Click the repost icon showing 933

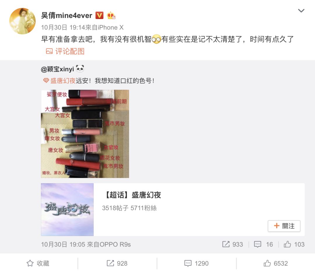click(x=225, y=244)
